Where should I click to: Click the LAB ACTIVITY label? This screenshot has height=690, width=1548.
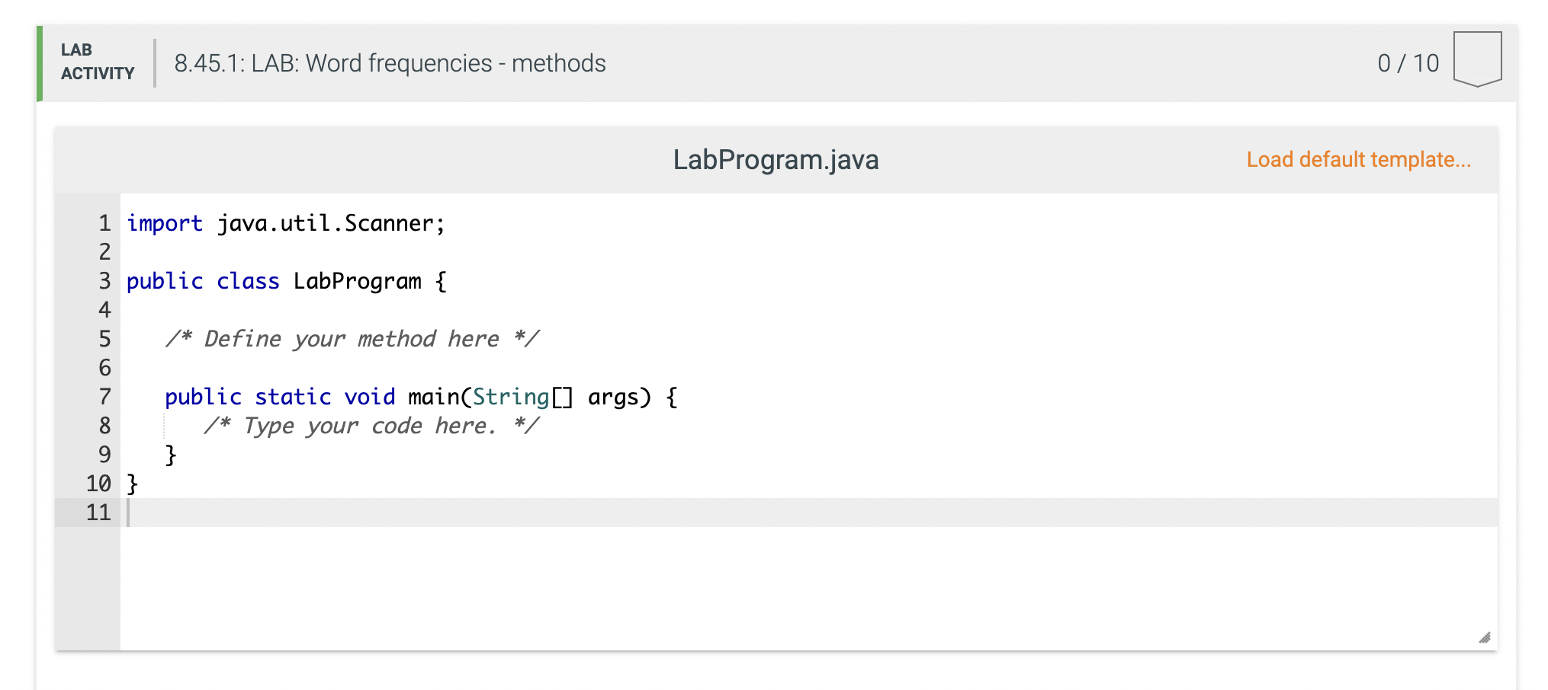click(97, 62)
